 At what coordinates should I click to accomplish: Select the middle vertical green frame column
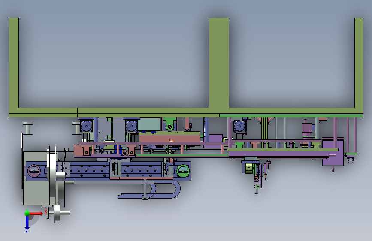tap(219, 63)
